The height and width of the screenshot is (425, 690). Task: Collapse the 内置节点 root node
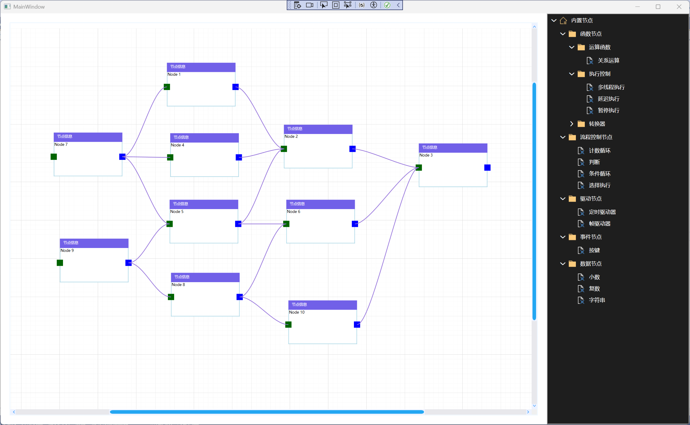tap(554, 20)
